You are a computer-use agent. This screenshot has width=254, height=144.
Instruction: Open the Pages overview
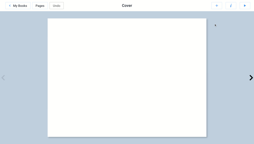tap(40, 6)
